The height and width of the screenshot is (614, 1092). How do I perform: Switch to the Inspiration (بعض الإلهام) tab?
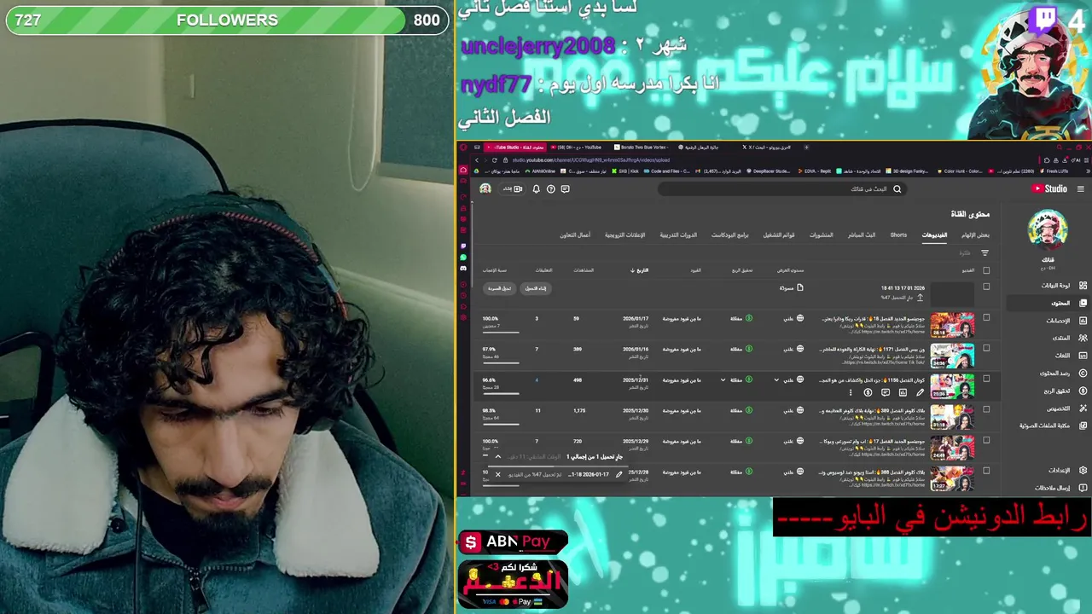tap(975, 235)
